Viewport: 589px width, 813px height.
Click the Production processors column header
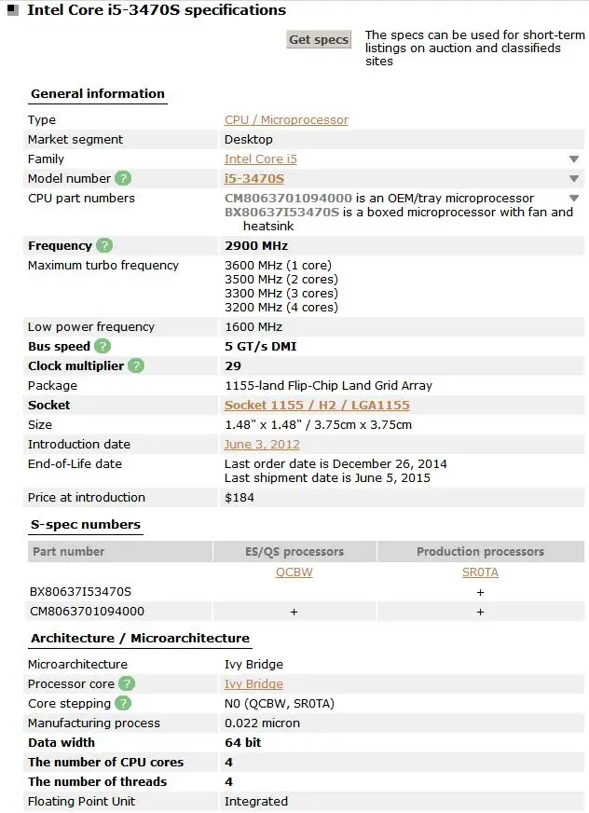pyautogui.click(x=480, y=552)
